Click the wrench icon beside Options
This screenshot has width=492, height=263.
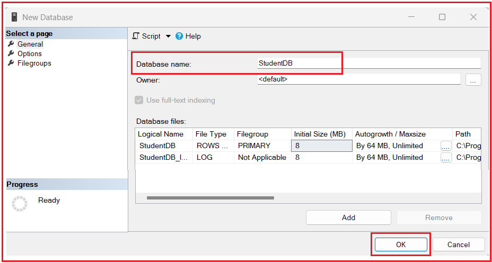tap(11, 53)
